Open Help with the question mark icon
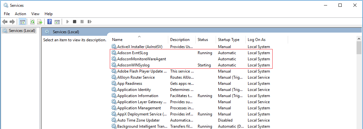 click(50, 22)
